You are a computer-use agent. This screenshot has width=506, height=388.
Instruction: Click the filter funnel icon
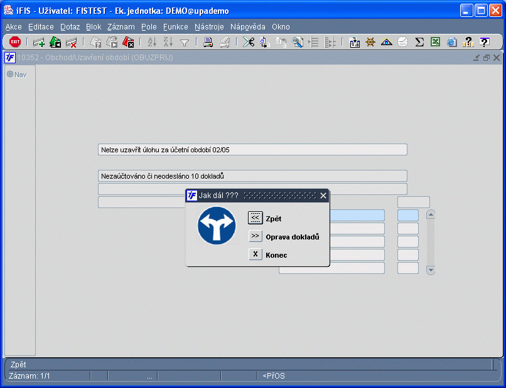click(x=185, y=42)
